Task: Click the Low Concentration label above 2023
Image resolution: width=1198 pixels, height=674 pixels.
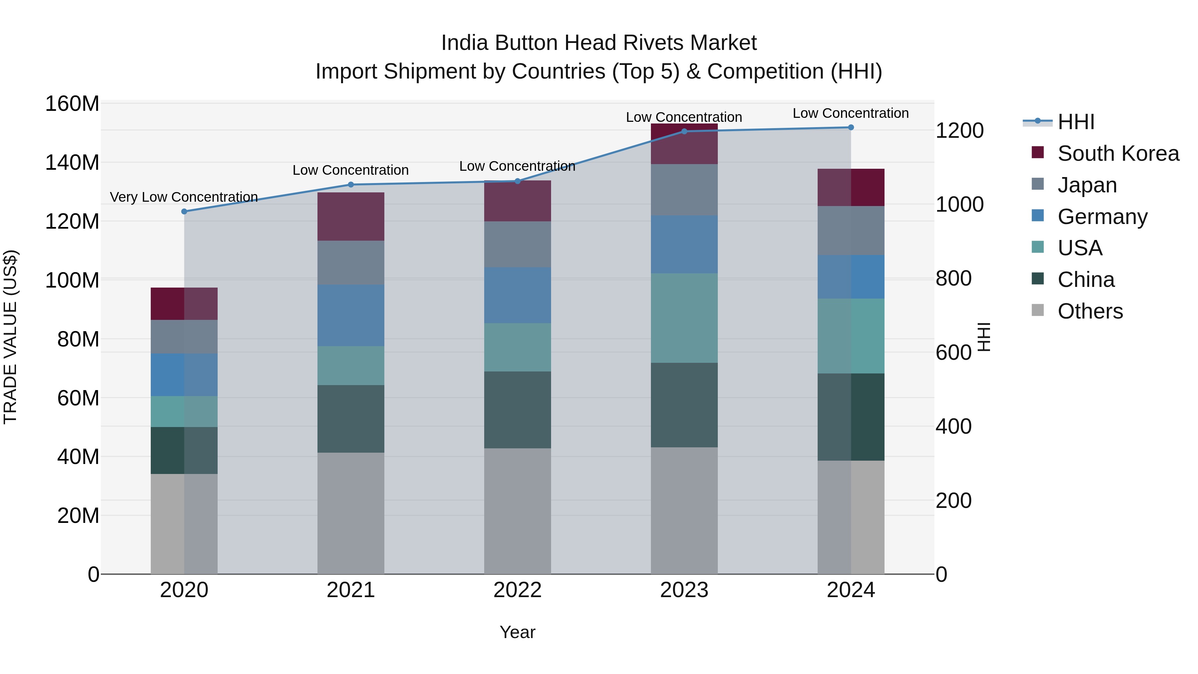Action: [684, 117]
